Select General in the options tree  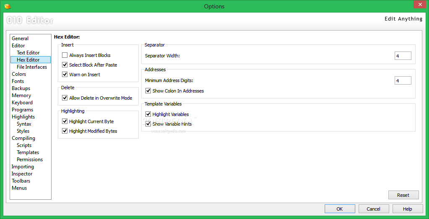click(x=20, y=39)
